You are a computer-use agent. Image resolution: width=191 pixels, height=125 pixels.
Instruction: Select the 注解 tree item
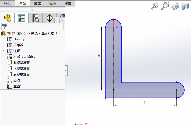(x=17, y=51)
